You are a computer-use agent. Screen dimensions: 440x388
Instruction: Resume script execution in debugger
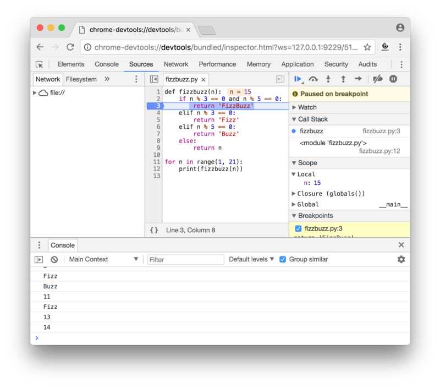tap(298, 79)
